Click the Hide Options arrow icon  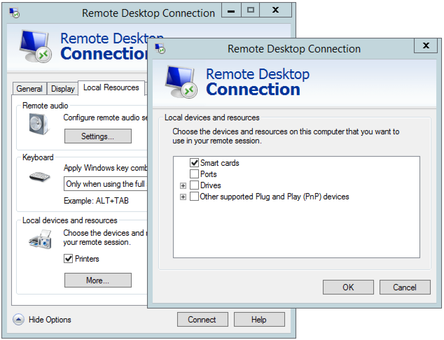pos(19,319)
